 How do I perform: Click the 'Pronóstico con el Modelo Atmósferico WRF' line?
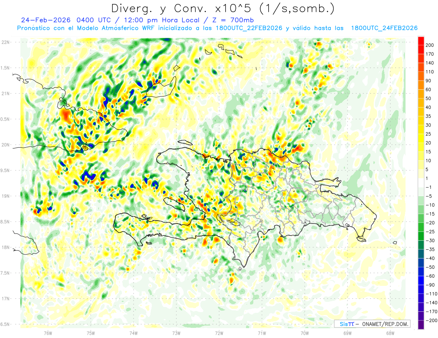(x=86, y=28)
